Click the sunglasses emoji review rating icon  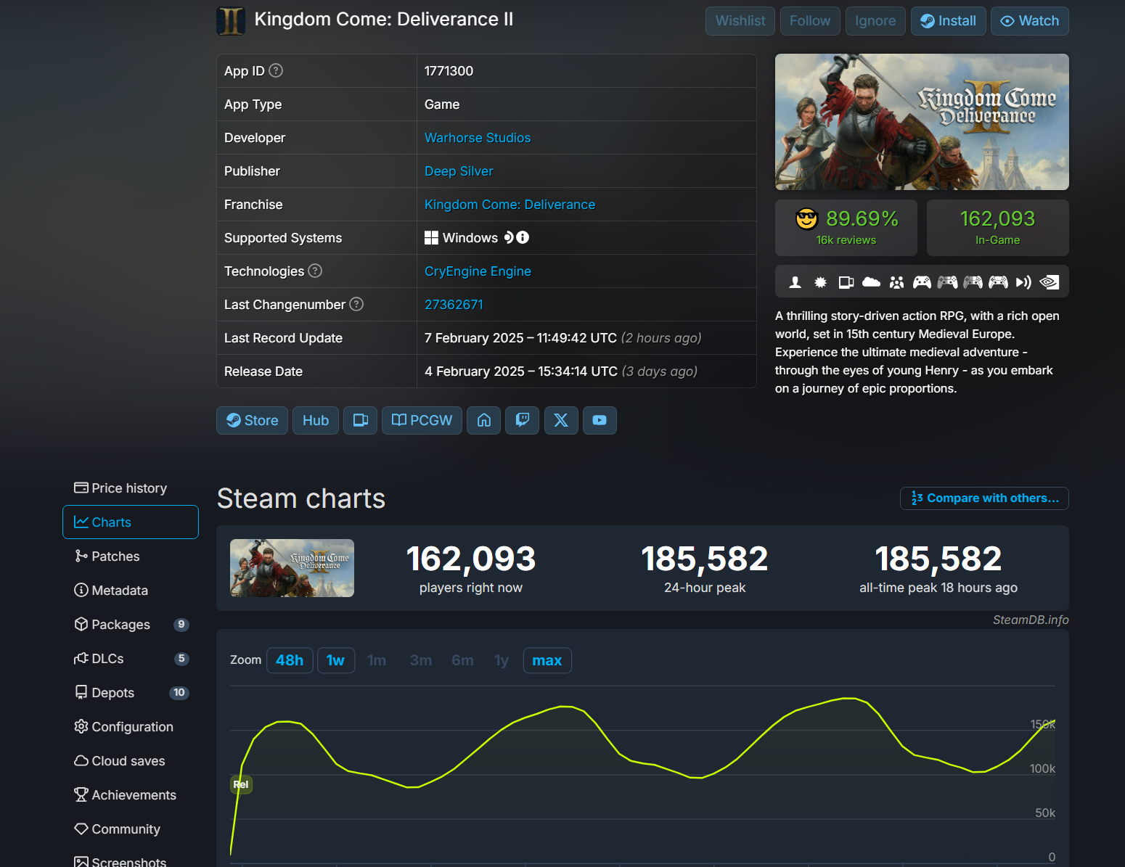(x=806, y=218)
